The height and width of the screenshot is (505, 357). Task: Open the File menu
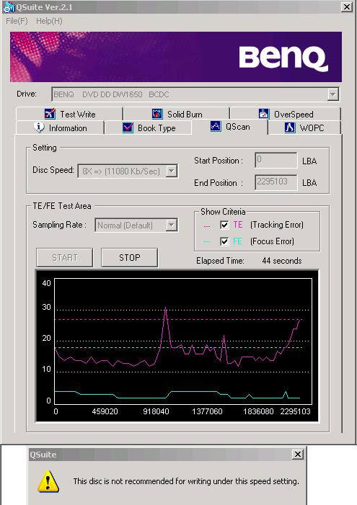click(x=17, y=22)
